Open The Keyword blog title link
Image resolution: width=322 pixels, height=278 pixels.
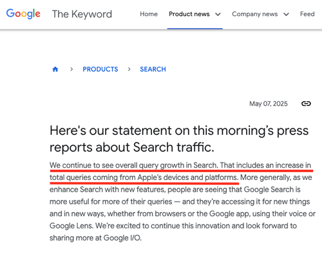pyautogui.click(x=82, y=14)
